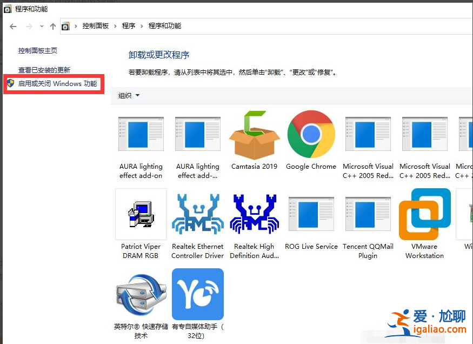Go to 程序 in the breadcrumb path

tap(129, 25)
